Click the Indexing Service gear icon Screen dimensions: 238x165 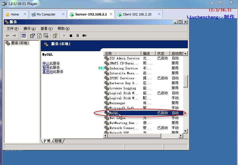coord(107,68)
